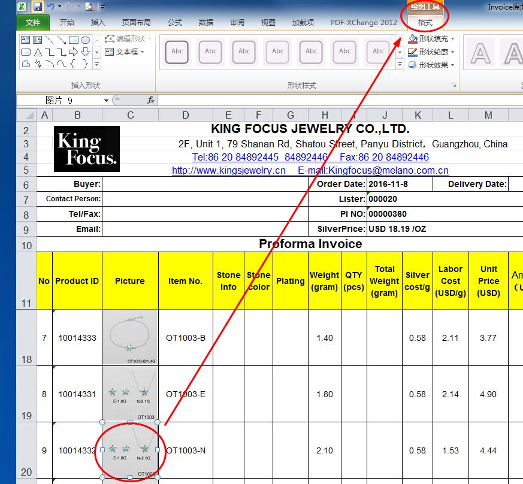This screenshot has height=484, width=523.
Task: Select the horizontal Text Box shape in the gallery
Action: pos(25,40)
